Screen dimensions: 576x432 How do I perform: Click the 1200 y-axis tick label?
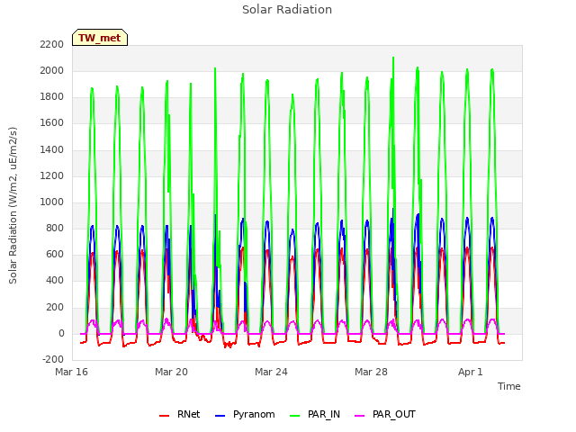tap(52, 175)
